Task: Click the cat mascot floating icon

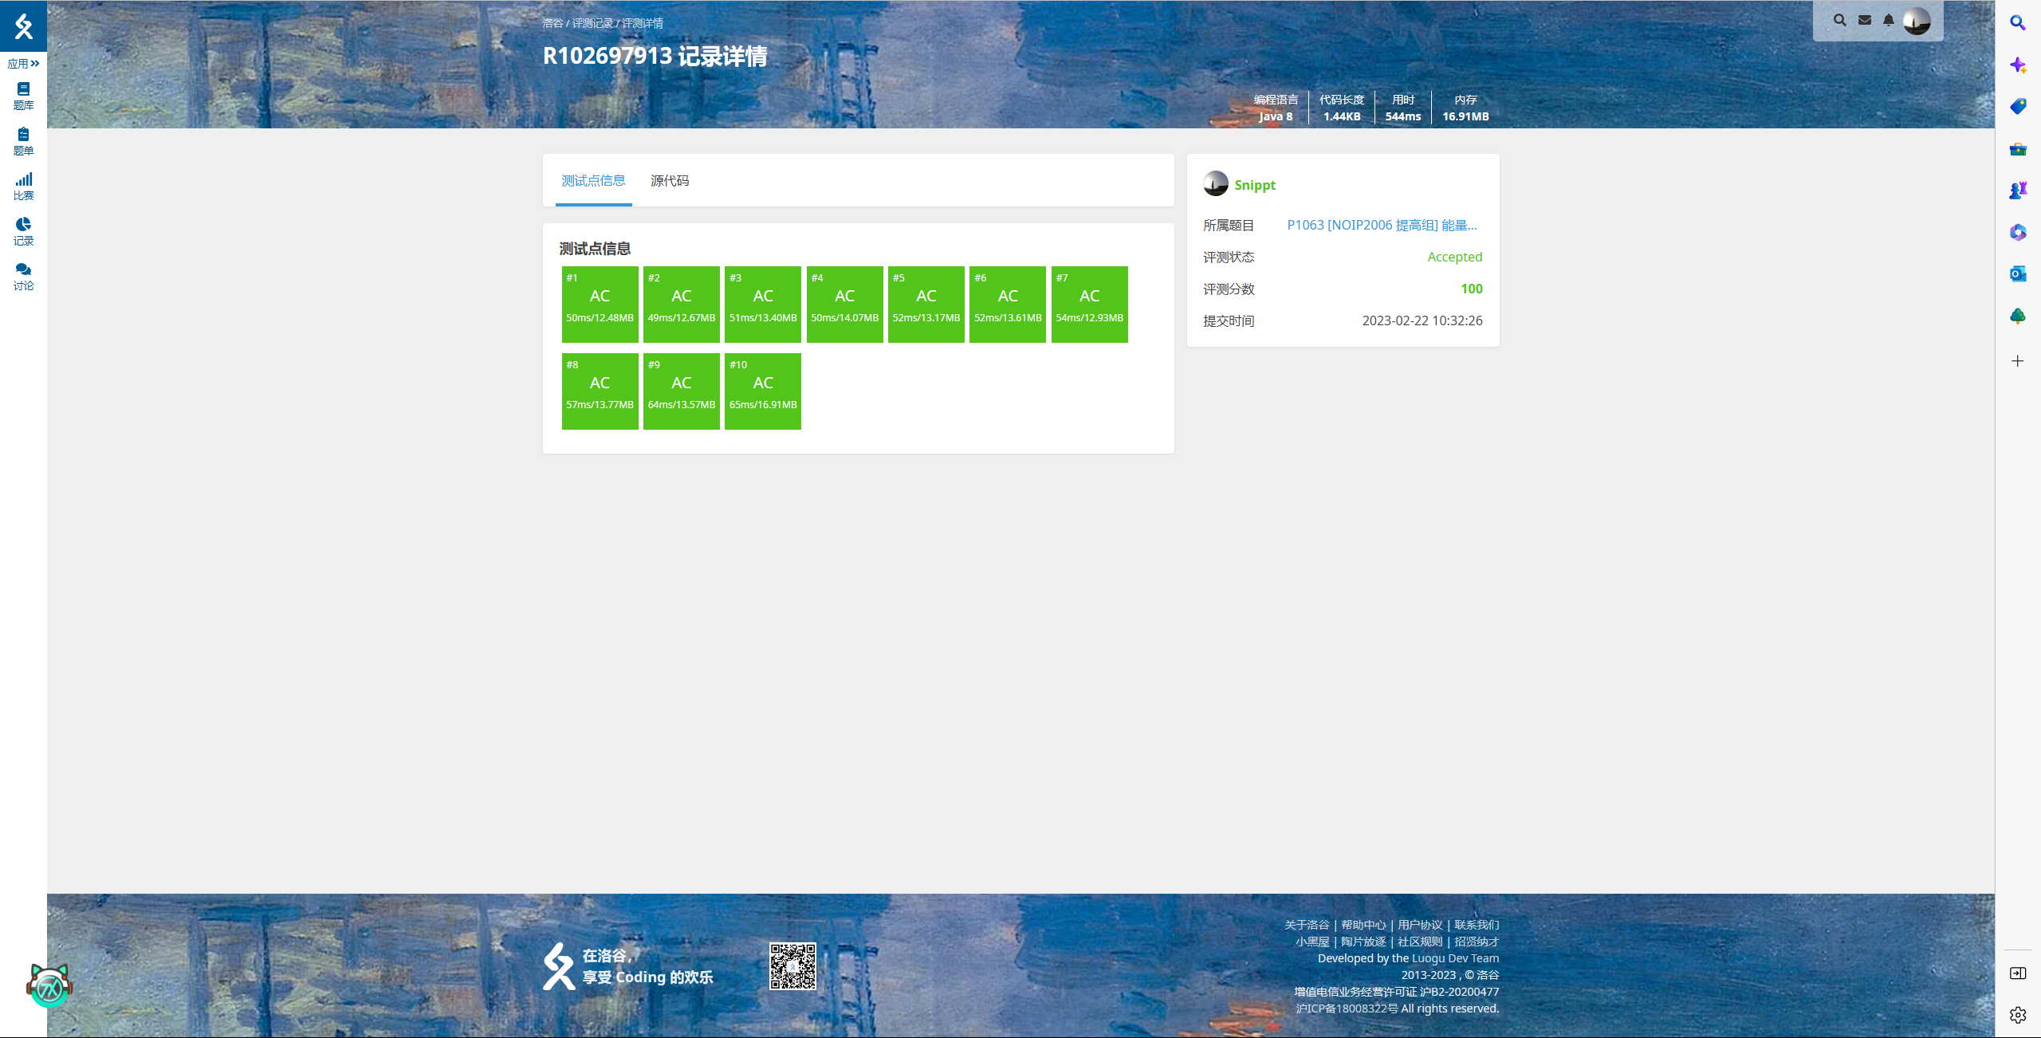Action: pyautogui.click(x=49, y=985)
